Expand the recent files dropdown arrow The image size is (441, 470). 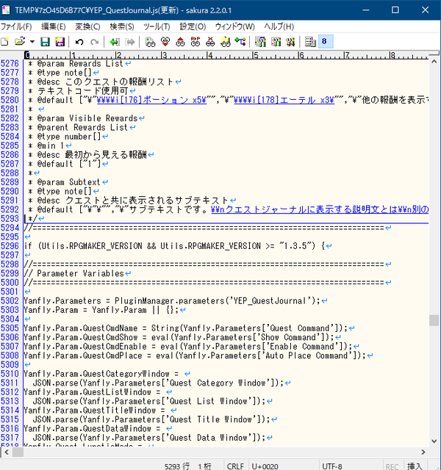[32, 42]
